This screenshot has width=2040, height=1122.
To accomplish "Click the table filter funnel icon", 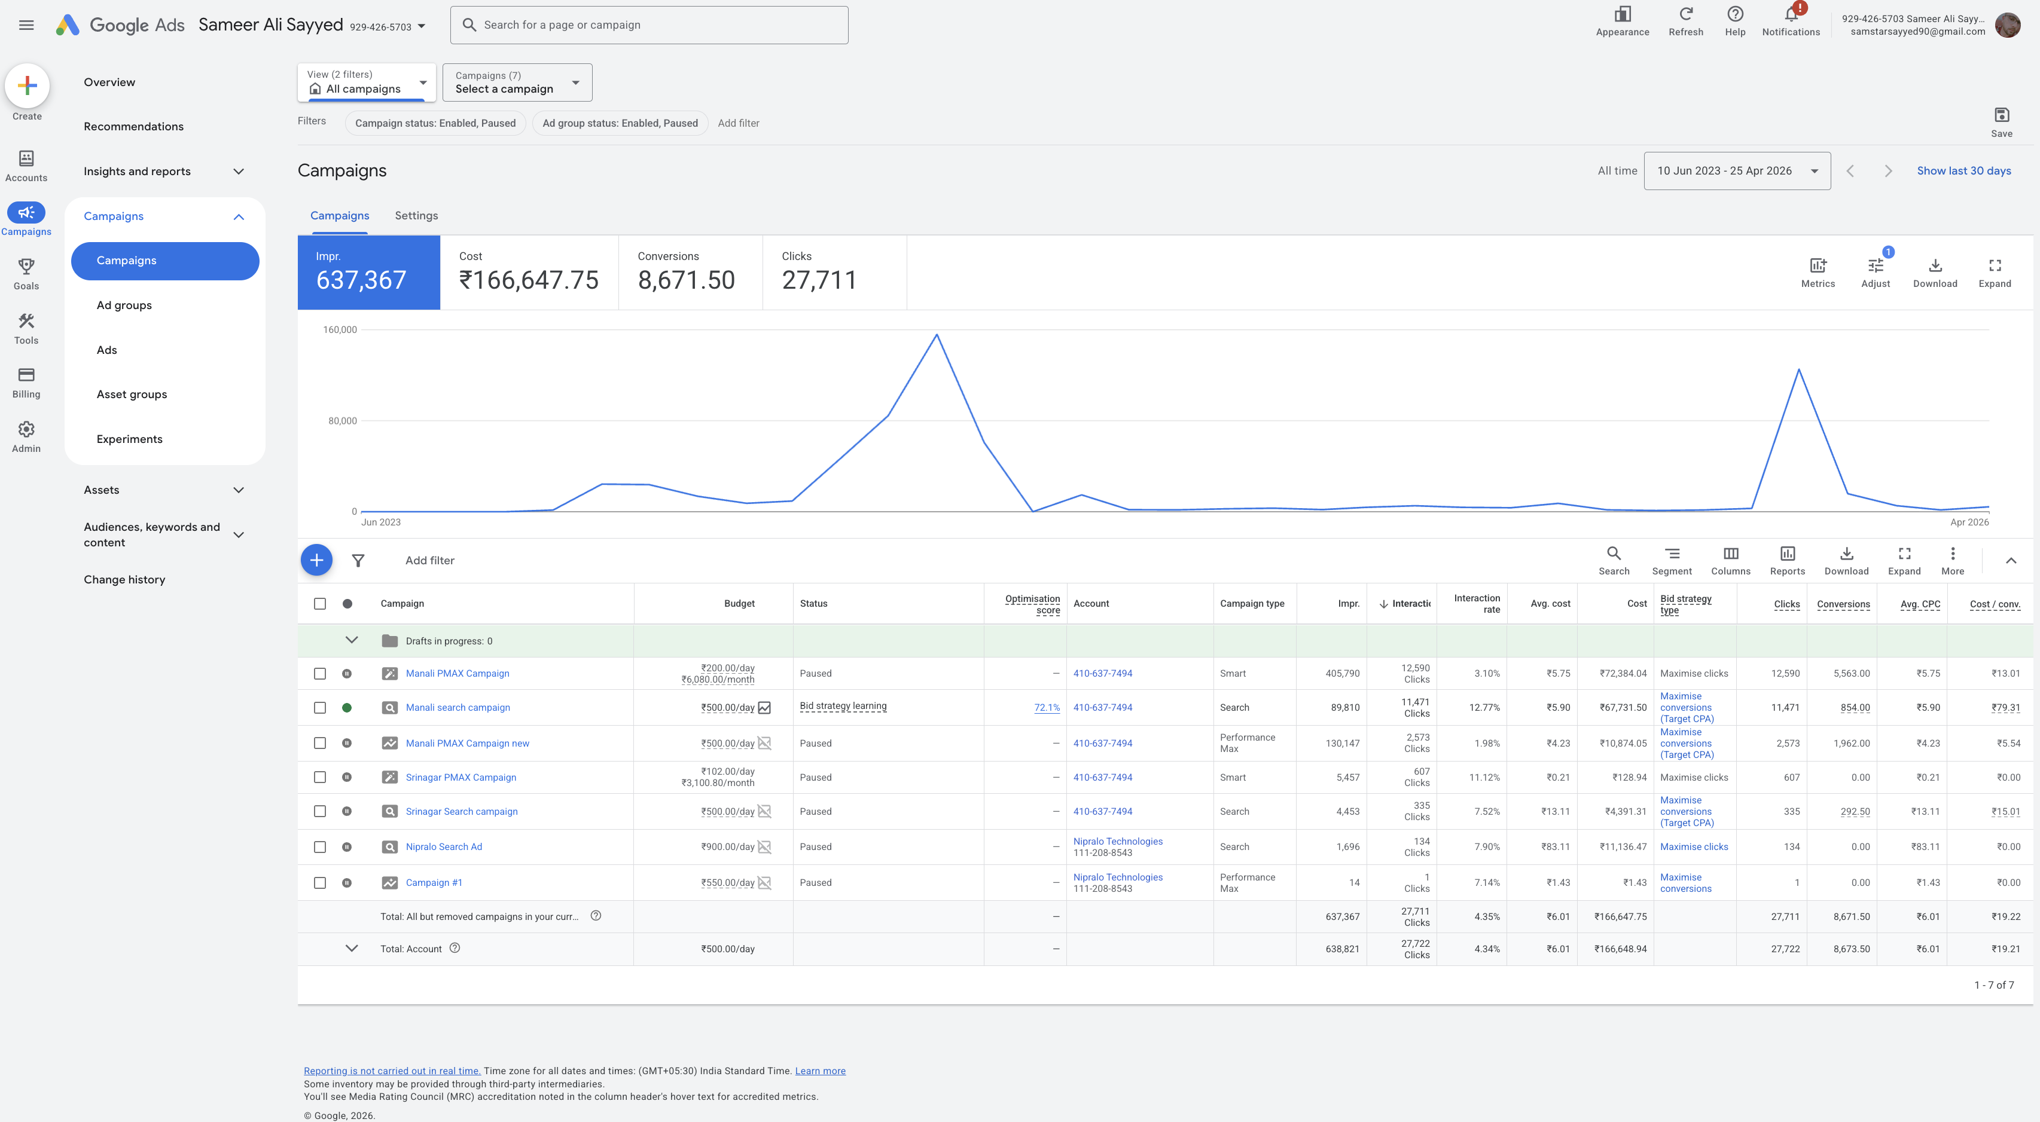I will coord(358,560).
